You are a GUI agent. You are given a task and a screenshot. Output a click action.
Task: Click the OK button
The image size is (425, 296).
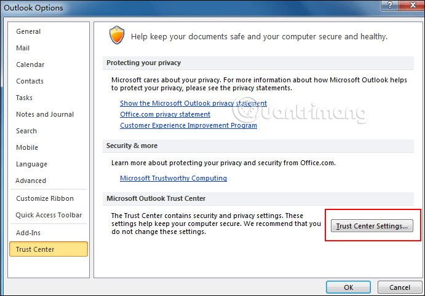[348, 287]
